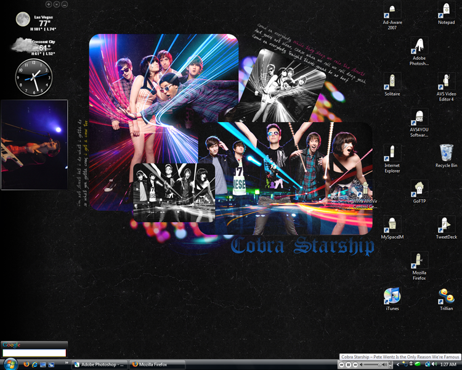Click the green chat bubble tray icon
Screen dimensions: 462x370
(x=418, y=364)
